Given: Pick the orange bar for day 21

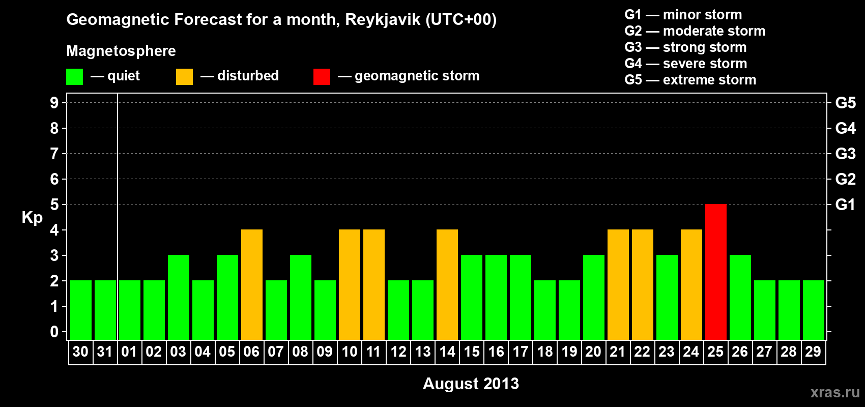Looking at the screenshot, I should 618,284.
